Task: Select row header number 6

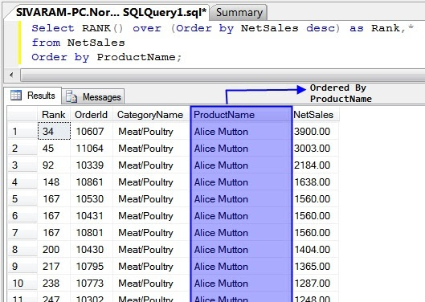Action: pos(22,216)
